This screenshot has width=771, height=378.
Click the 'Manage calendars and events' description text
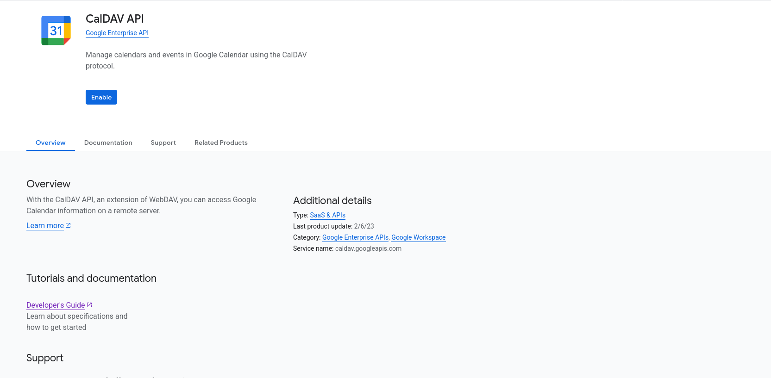coord(196,60)
